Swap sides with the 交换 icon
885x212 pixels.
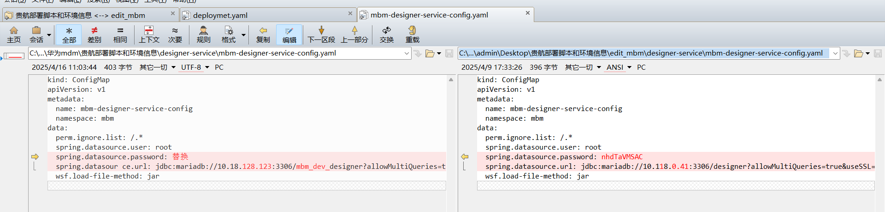(x=386, y=34)
